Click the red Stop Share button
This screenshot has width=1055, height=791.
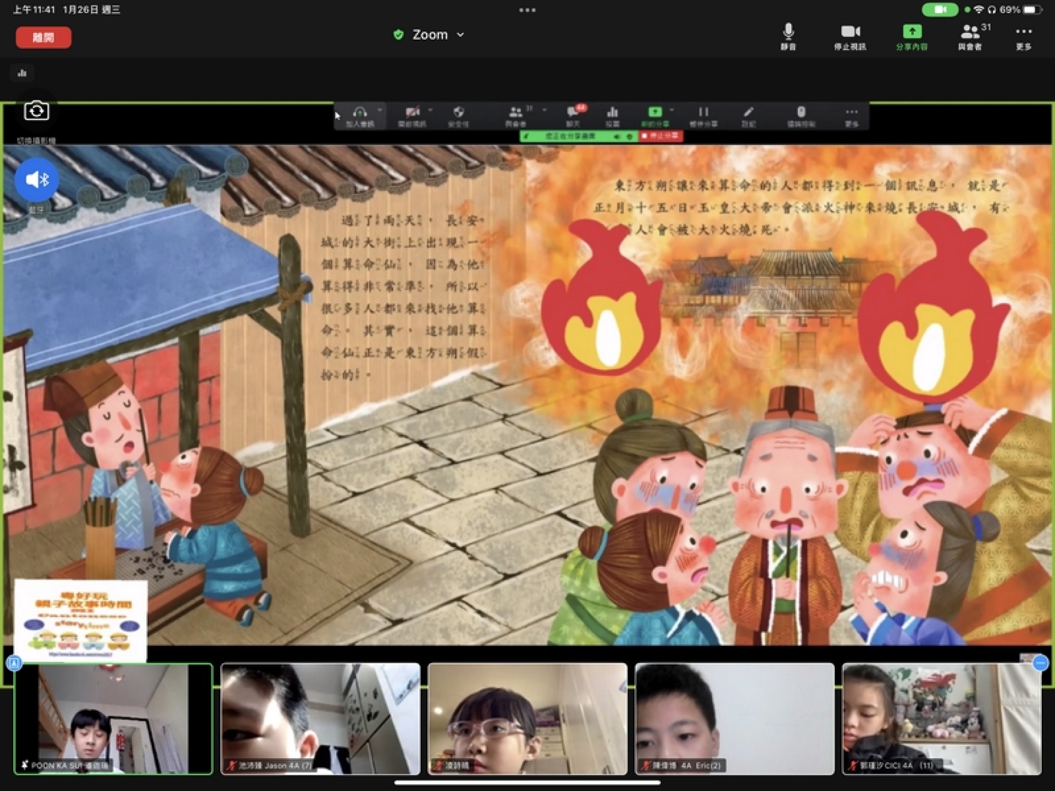[x=660, y=136]
